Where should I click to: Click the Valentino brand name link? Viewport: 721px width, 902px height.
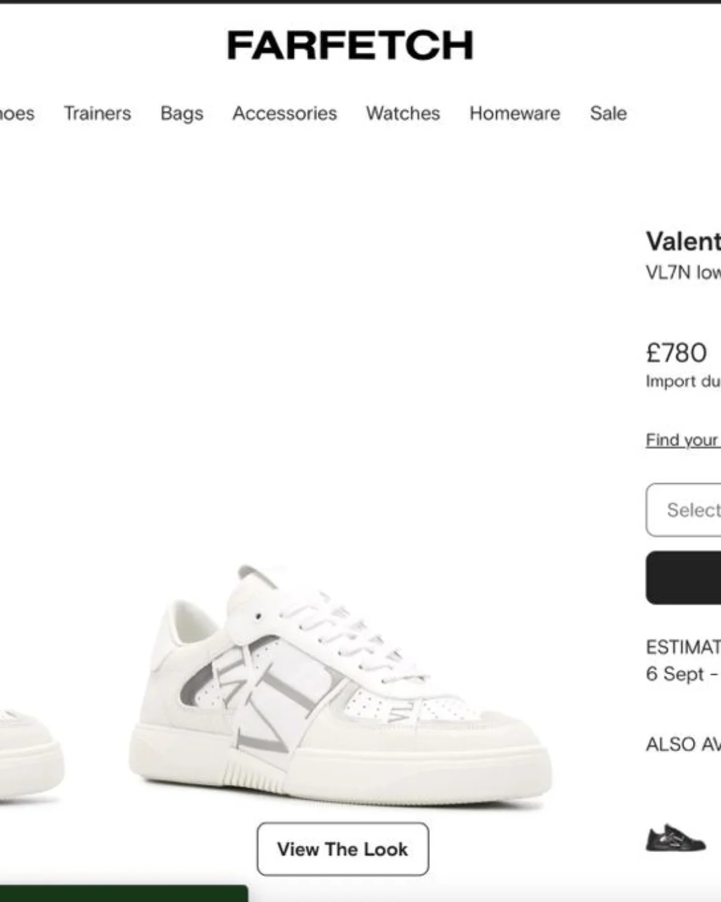[684, 241]
